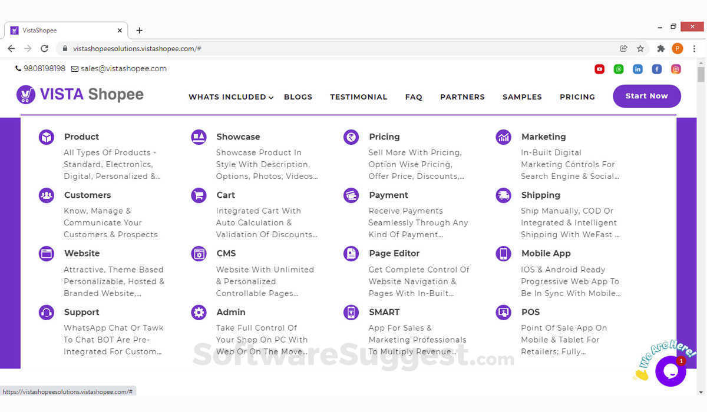Click the sales@vistashopee.com email link

123,68
